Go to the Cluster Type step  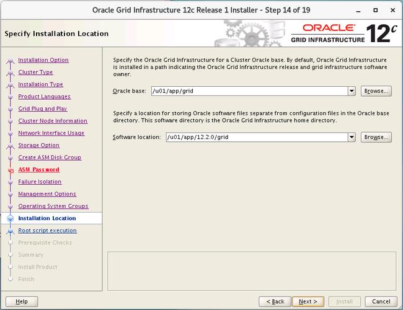[35, 73]
